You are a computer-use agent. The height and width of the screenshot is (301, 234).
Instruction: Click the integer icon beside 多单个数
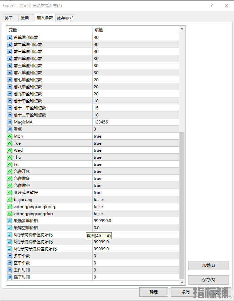pos(10,256)
